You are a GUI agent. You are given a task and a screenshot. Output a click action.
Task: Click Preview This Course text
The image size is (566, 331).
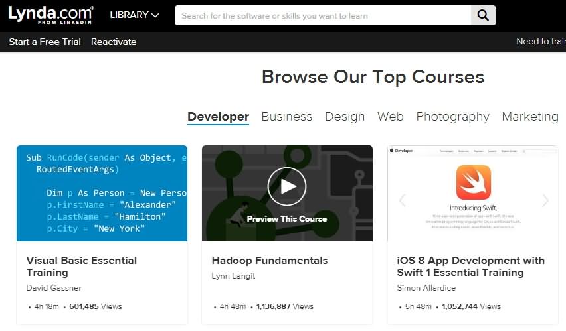pyautogui.click(x=287, y=219)
